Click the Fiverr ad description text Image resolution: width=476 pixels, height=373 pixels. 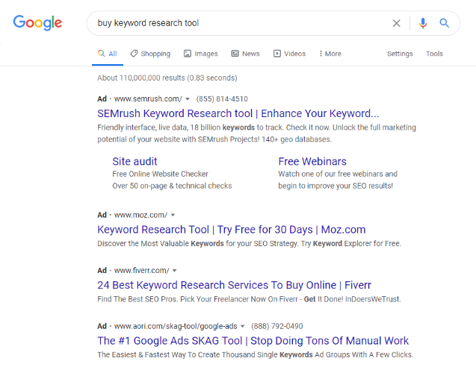pyautogui.click(x=249, y=299)
